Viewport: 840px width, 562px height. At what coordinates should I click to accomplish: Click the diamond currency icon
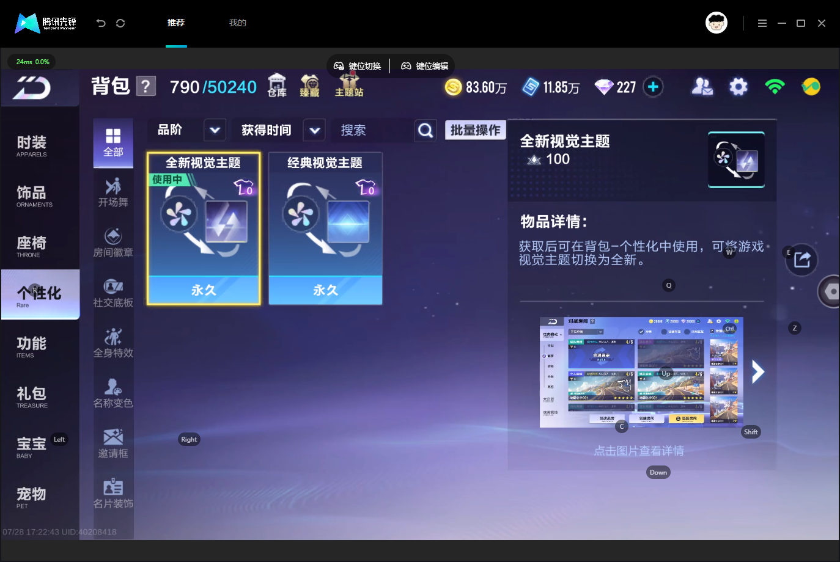603,87
